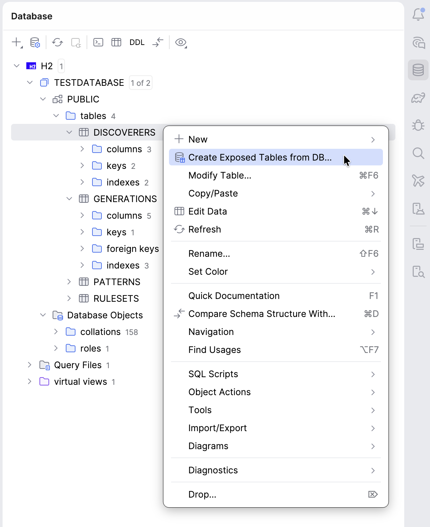430x527 pixels.
Task: Click the H2 data source icon
Action: point(31,66)
